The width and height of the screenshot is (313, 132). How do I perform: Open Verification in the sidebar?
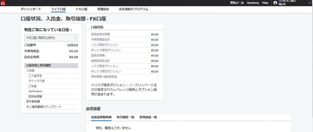click(x=35, y=91)
